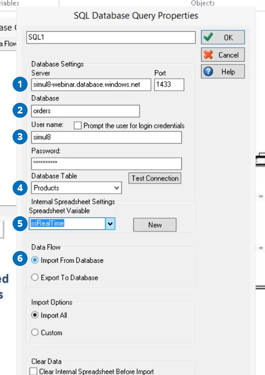This screenshot has height=375, width=265.
Task: Enable Prompt the user for login credentials
Action: (x=78, y=125)
